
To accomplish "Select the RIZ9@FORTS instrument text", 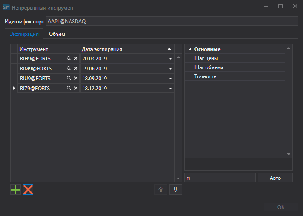I will click(x=35, y=88).
